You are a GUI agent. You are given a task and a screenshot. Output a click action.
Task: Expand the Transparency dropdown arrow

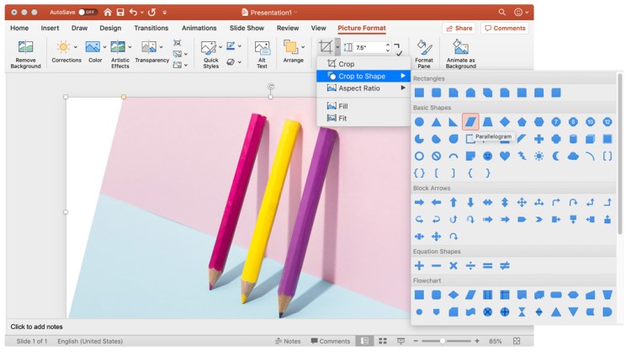coord(161,47)
